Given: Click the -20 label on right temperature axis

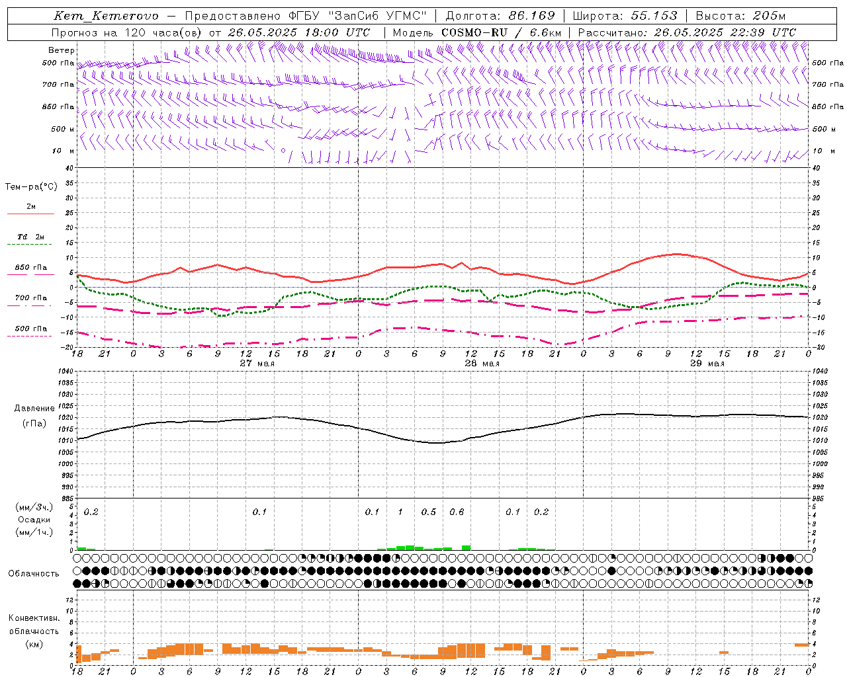Looking at the screenshot, I should point(818,347).
